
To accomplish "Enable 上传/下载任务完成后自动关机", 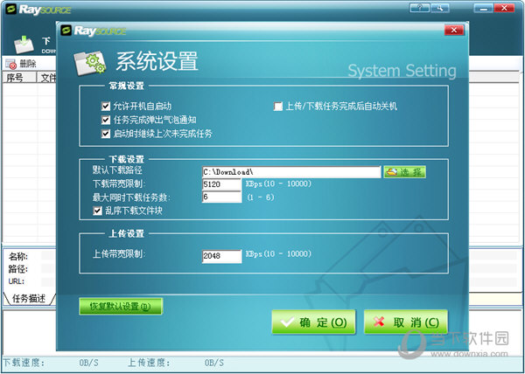I will point(278,107).
